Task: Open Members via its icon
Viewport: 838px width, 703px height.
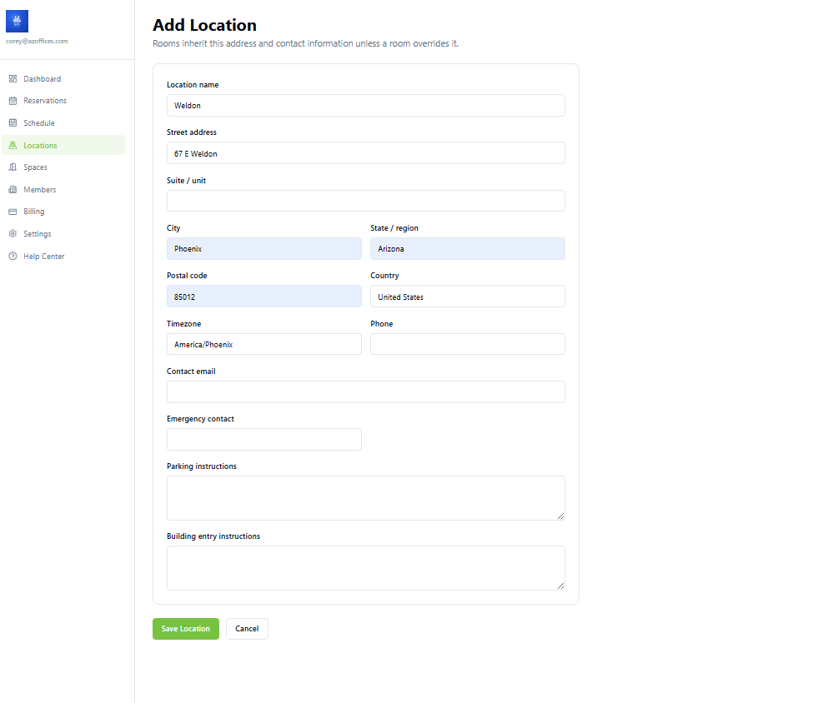Action: (x=13, y=190)
